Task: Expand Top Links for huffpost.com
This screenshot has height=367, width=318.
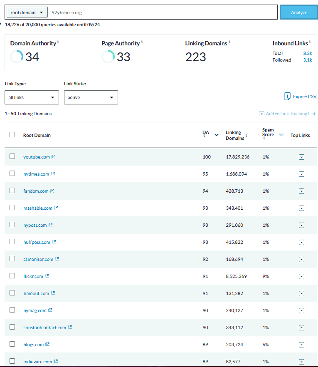Action: 302,243
